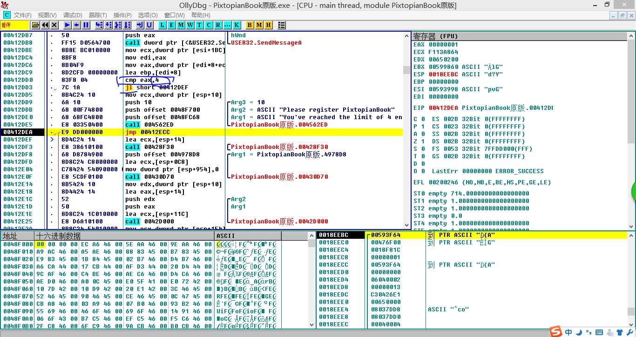Select EAX 00000001 register value
Image resolution: width=636 pixels, height=337 pixels.
click(x=443, y=45)
